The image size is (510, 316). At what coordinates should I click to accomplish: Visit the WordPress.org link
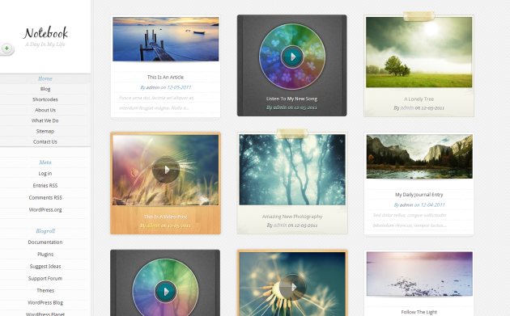[x=45, y=210]
